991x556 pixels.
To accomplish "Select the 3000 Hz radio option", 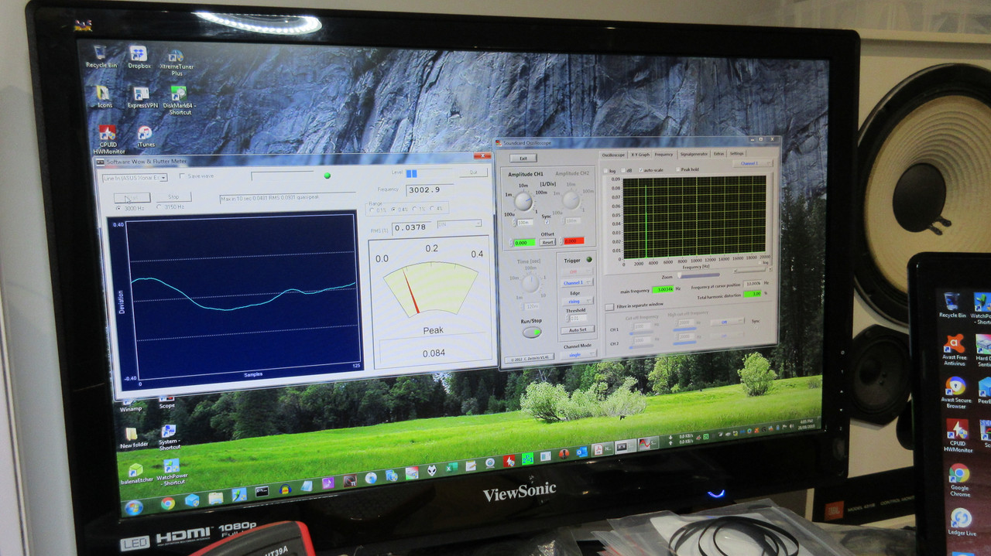I will tap(118, 209).
